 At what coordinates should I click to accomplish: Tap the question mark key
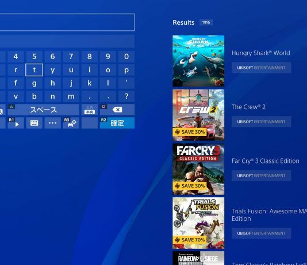[x=126, y=96]
